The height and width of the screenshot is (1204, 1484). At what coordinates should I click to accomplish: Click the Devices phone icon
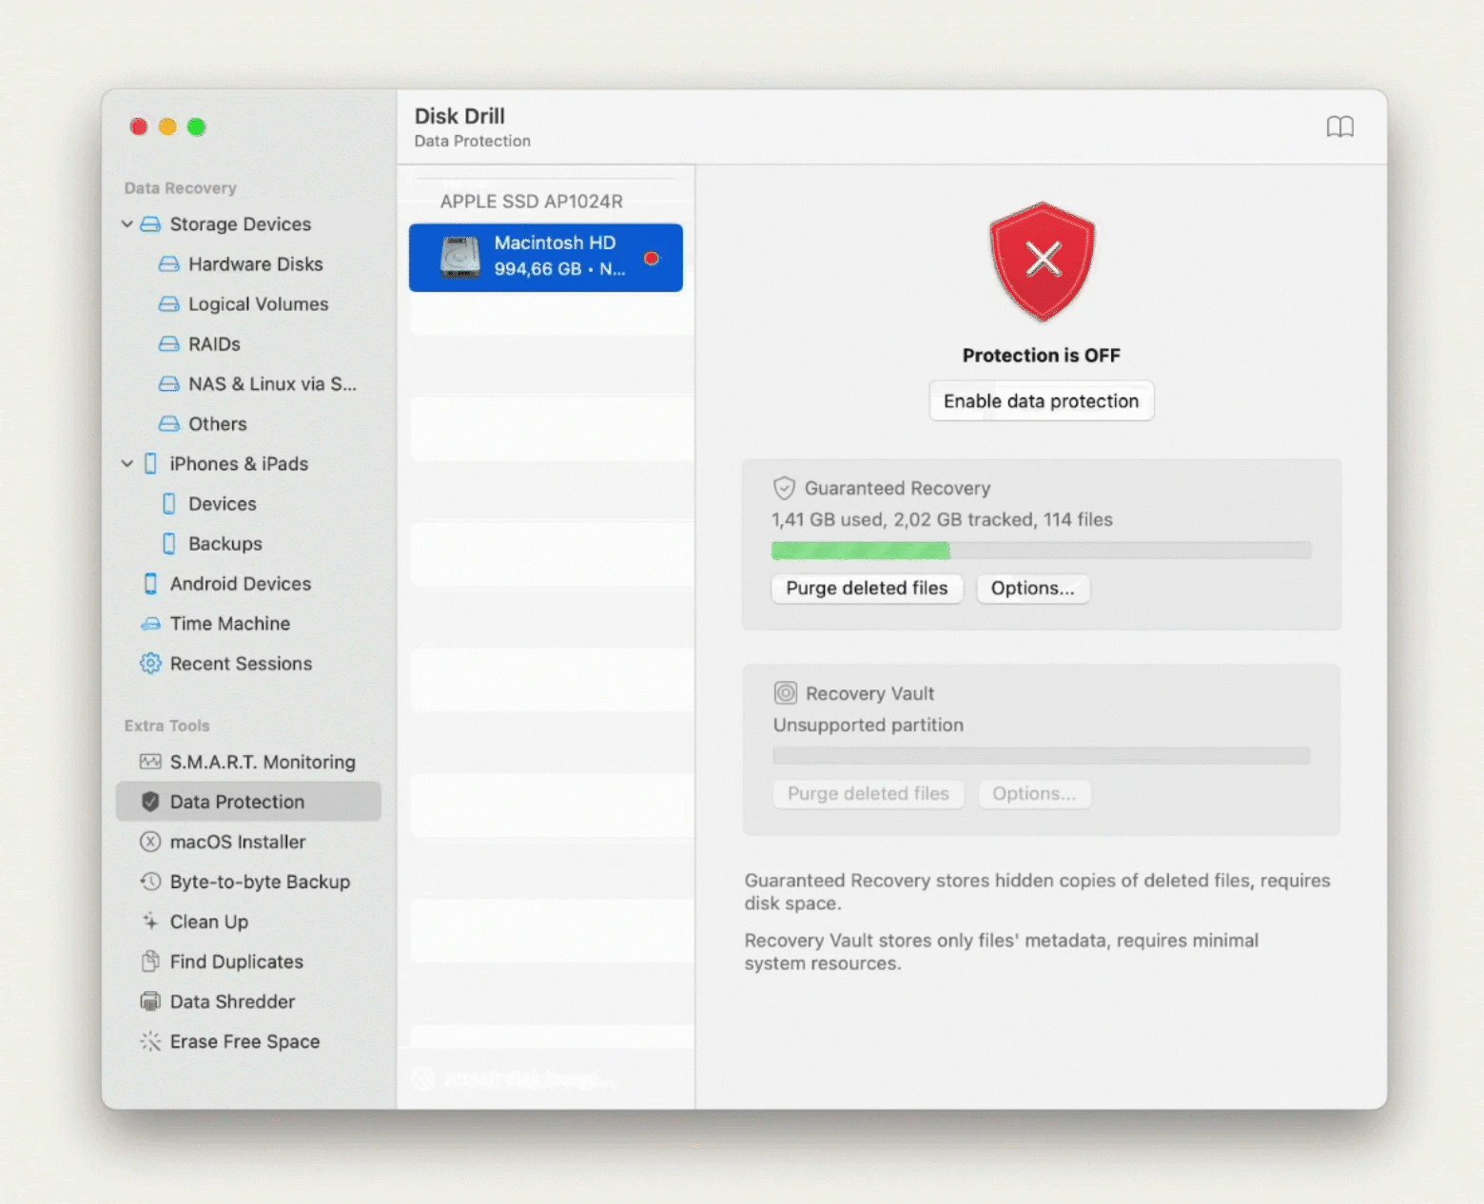point(168,504)
